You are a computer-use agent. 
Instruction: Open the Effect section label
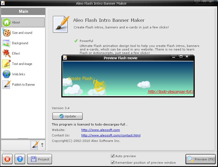16,53
